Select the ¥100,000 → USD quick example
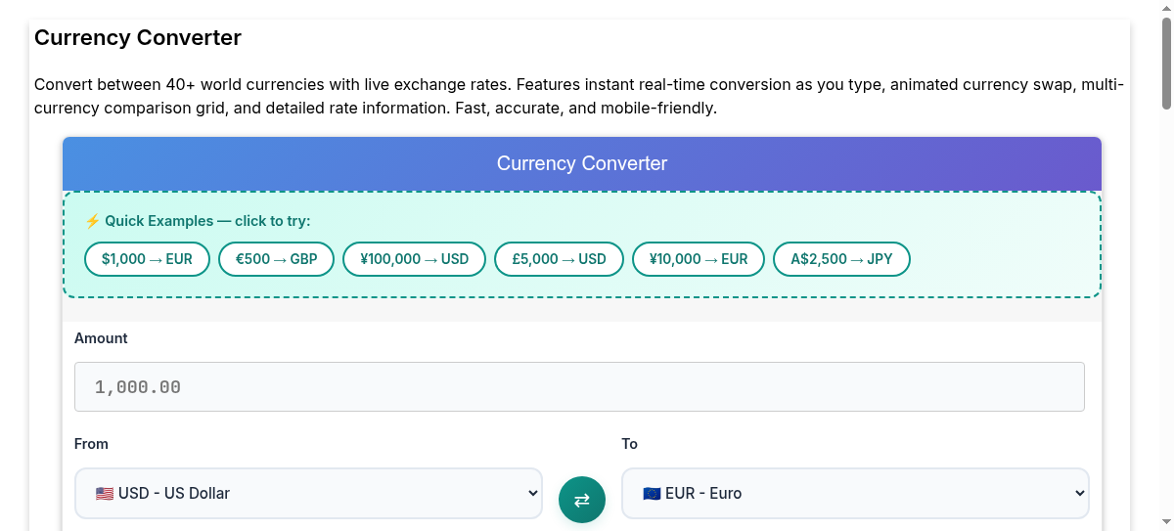Image resolution: width=1174 pixels, height=531 pixels. pyautogui.click(x=414, y=259)
